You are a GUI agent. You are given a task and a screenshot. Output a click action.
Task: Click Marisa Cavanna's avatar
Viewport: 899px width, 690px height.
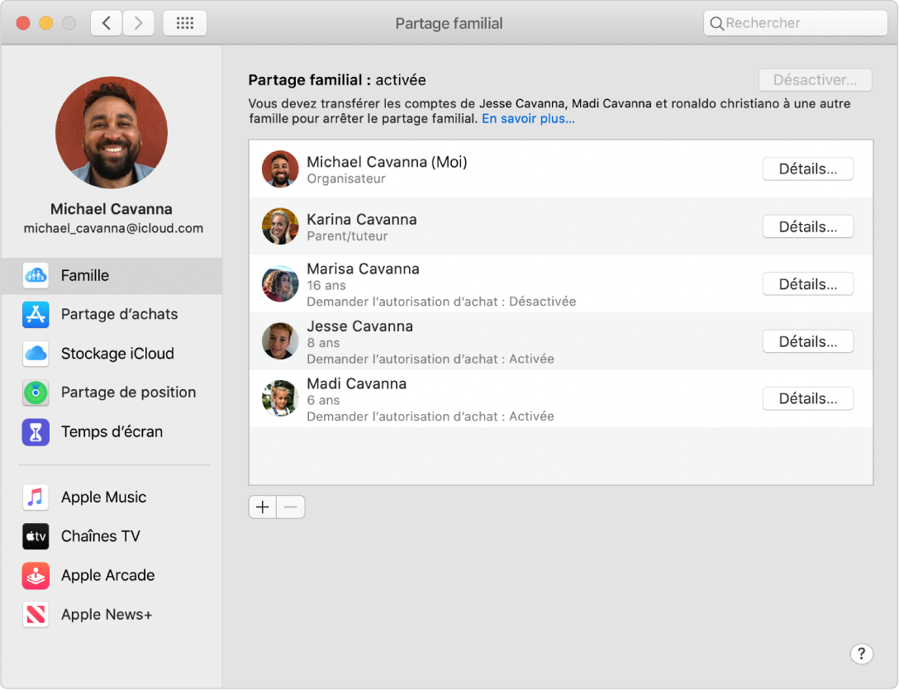280,284
